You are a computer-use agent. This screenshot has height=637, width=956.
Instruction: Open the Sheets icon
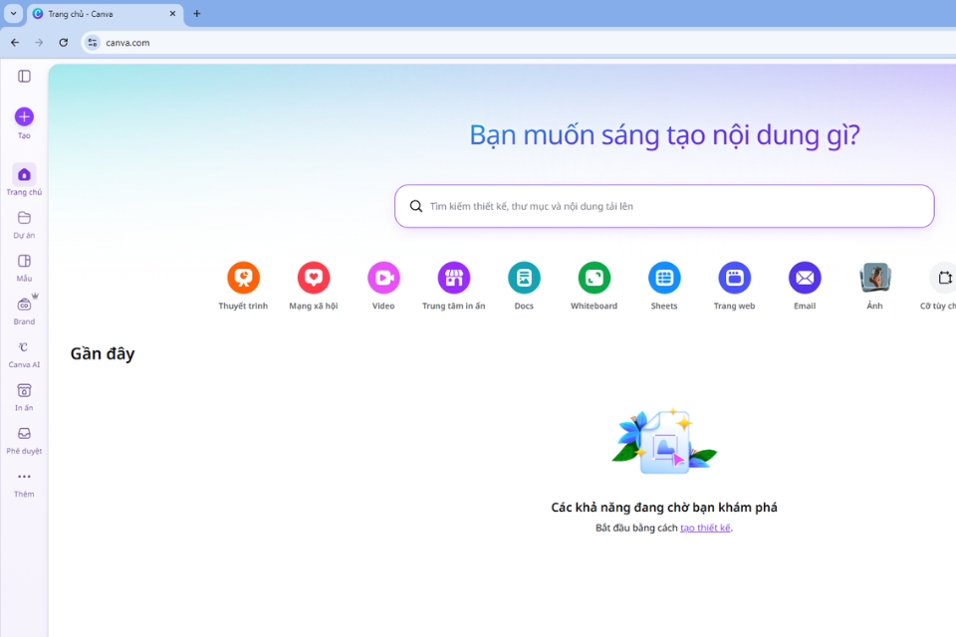pos(664,280)
